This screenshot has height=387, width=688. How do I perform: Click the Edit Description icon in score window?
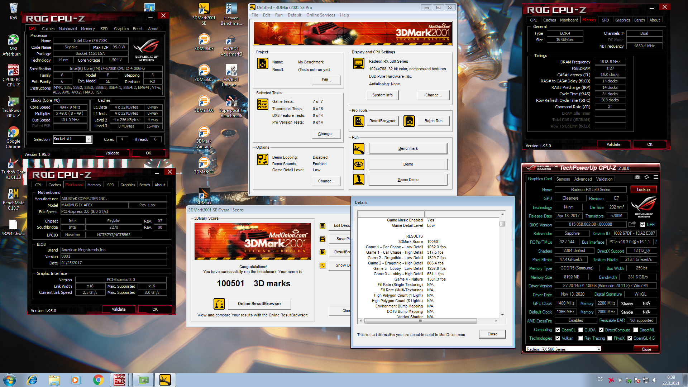322,226
